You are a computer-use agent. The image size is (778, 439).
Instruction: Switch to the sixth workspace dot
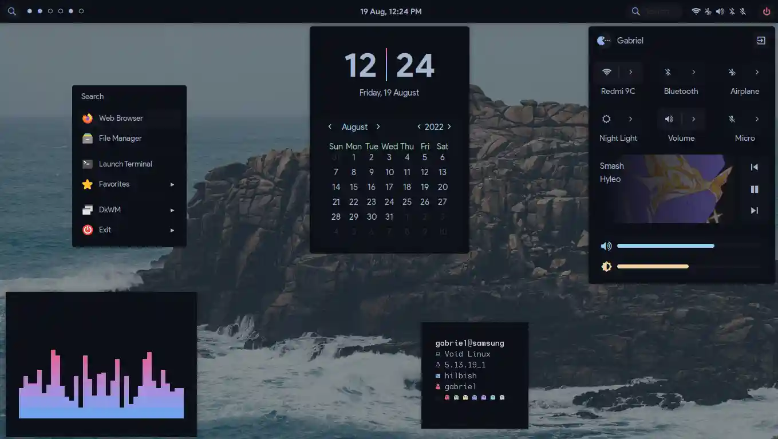tap(81, 11)
